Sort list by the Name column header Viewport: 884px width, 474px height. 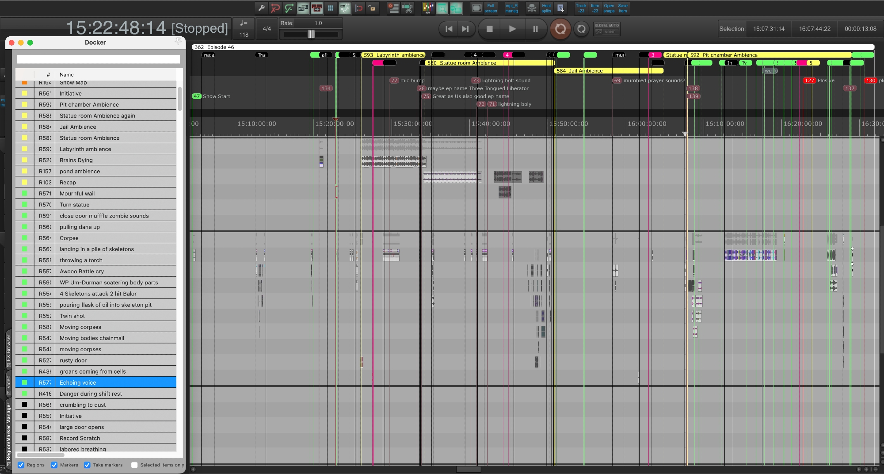(x=66, y=75)
